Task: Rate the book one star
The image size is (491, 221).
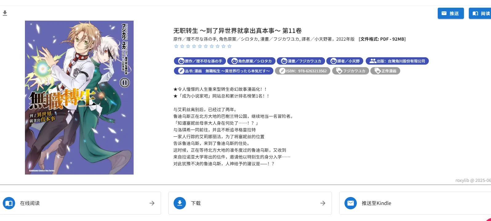Action: pyautogui.click(x=176, y=46)
